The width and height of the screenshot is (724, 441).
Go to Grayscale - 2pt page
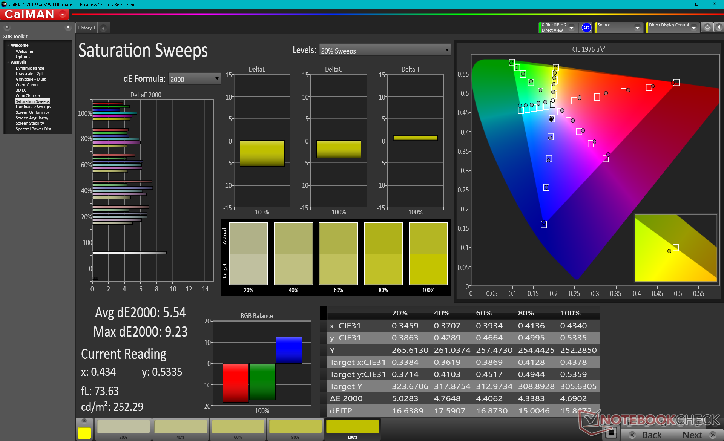point(29,73)
